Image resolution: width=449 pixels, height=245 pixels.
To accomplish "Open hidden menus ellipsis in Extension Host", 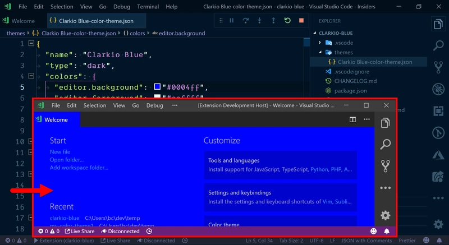I will [x=175, y=105].
